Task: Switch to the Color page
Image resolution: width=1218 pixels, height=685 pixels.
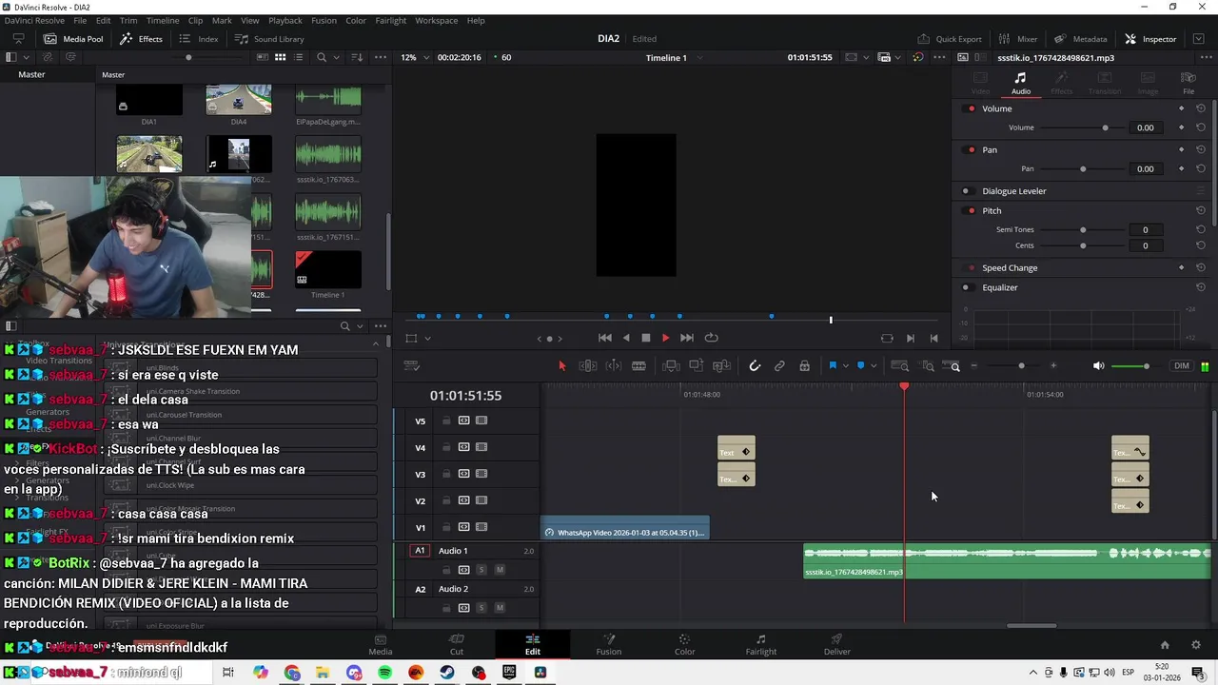Action: click(x=684, y=644)
